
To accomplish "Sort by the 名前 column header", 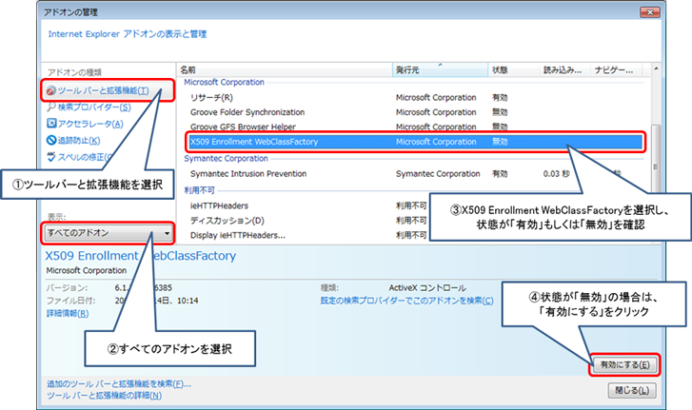I will [x=285, y=70].
